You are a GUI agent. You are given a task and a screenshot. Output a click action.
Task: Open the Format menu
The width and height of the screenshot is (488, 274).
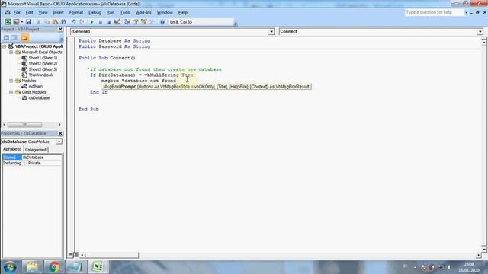click(x=76, y=12)
